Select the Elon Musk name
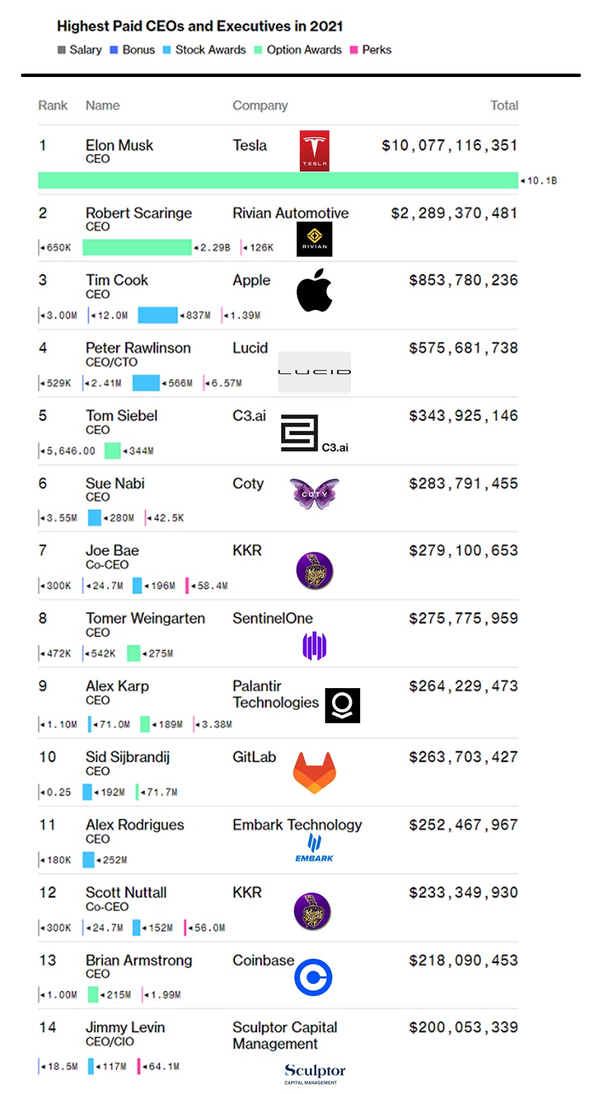 tap(120, 145)
